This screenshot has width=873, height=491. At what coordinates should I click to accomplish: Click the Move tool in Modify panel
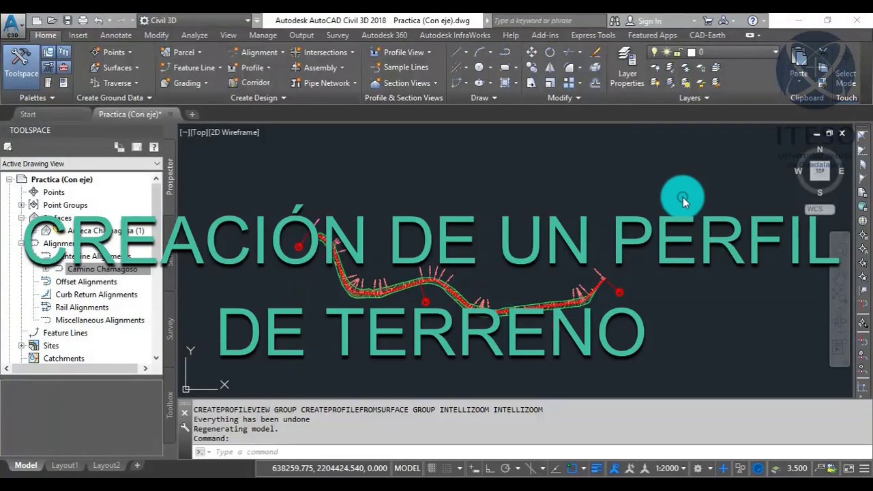point(531,52)
